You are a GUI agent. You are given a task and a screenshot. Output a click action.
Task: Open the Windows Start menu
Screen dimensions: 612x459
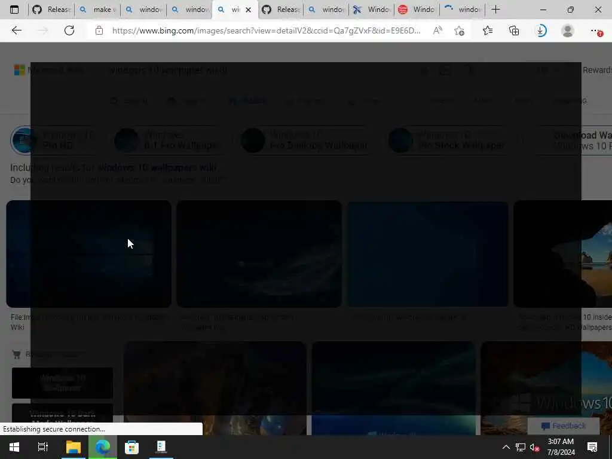point(14,447)
